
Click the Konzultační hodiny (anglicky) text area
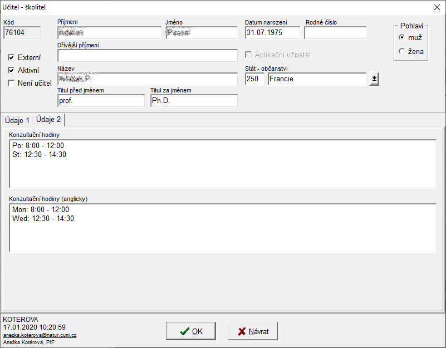coord(223,227)
